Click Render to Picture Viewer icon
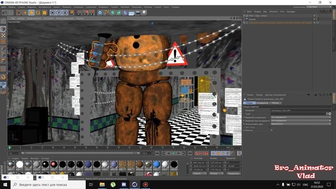Screen dimensions: 336x189 point(86,13)
